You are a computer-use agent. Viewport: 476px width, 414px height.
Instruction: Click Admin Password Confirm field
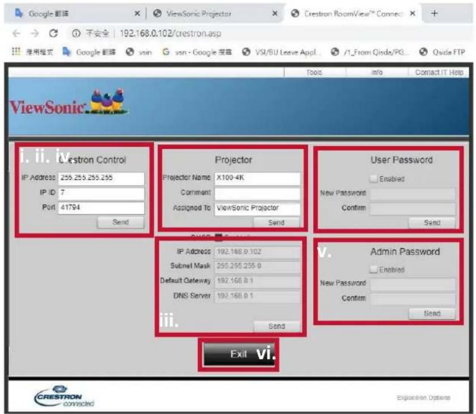(x=413, y=298)
